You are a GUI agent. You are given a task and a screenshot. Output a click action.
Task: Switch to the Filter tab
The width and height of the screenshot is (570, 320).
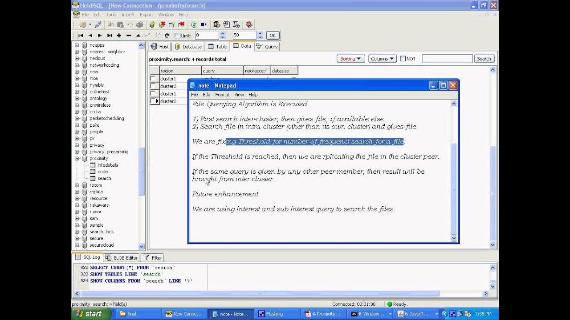pos(153,258)
